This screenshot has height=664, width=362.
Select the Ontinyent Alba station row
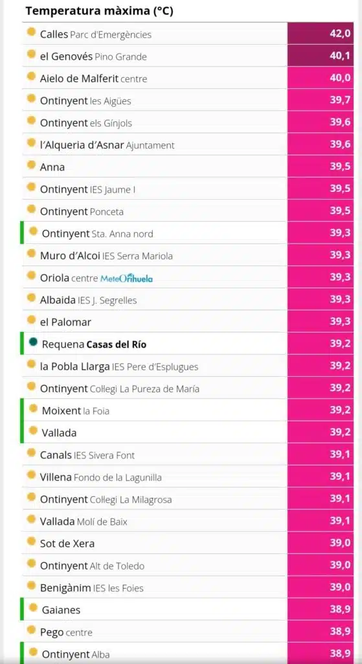[187, 653]
